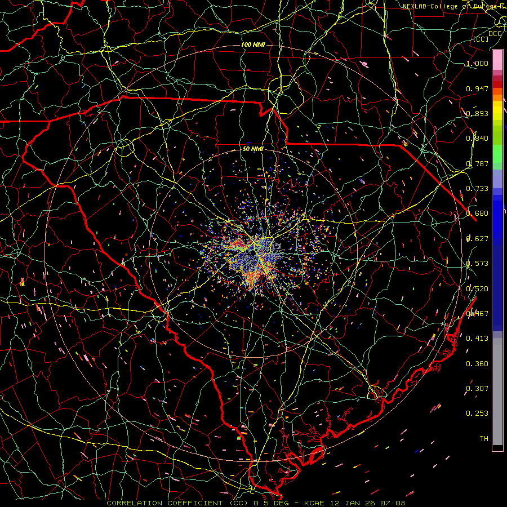The image size is (507, 507).
Task: Click the 0.413 scale value
Action: coord(477,339)
